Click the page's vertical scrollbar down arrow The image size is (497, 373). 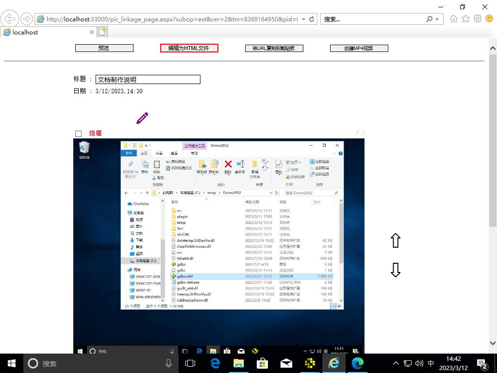point(493,343)
